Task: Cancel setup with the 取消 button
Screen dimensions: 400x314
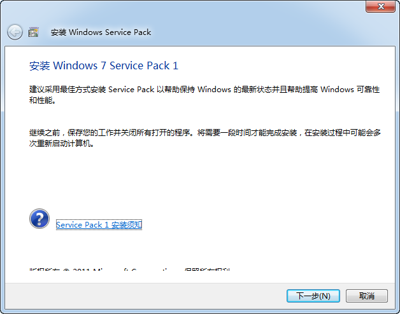Action: pyautogui.click(x=367, y=296)
